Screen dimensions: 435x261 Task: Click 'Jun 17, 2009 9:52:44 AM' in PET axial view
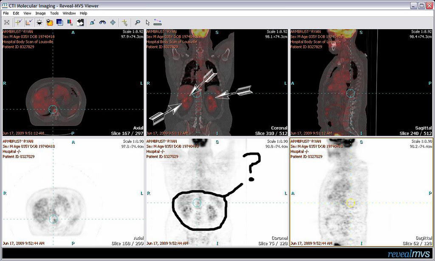pos(23,243)
